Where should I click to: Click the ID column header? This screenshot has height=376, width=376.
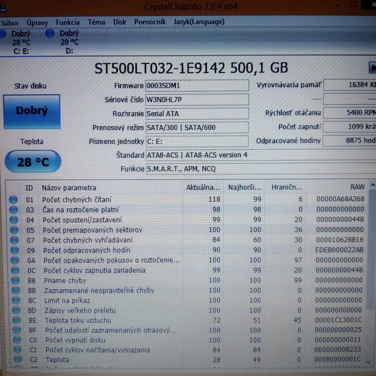29,188
